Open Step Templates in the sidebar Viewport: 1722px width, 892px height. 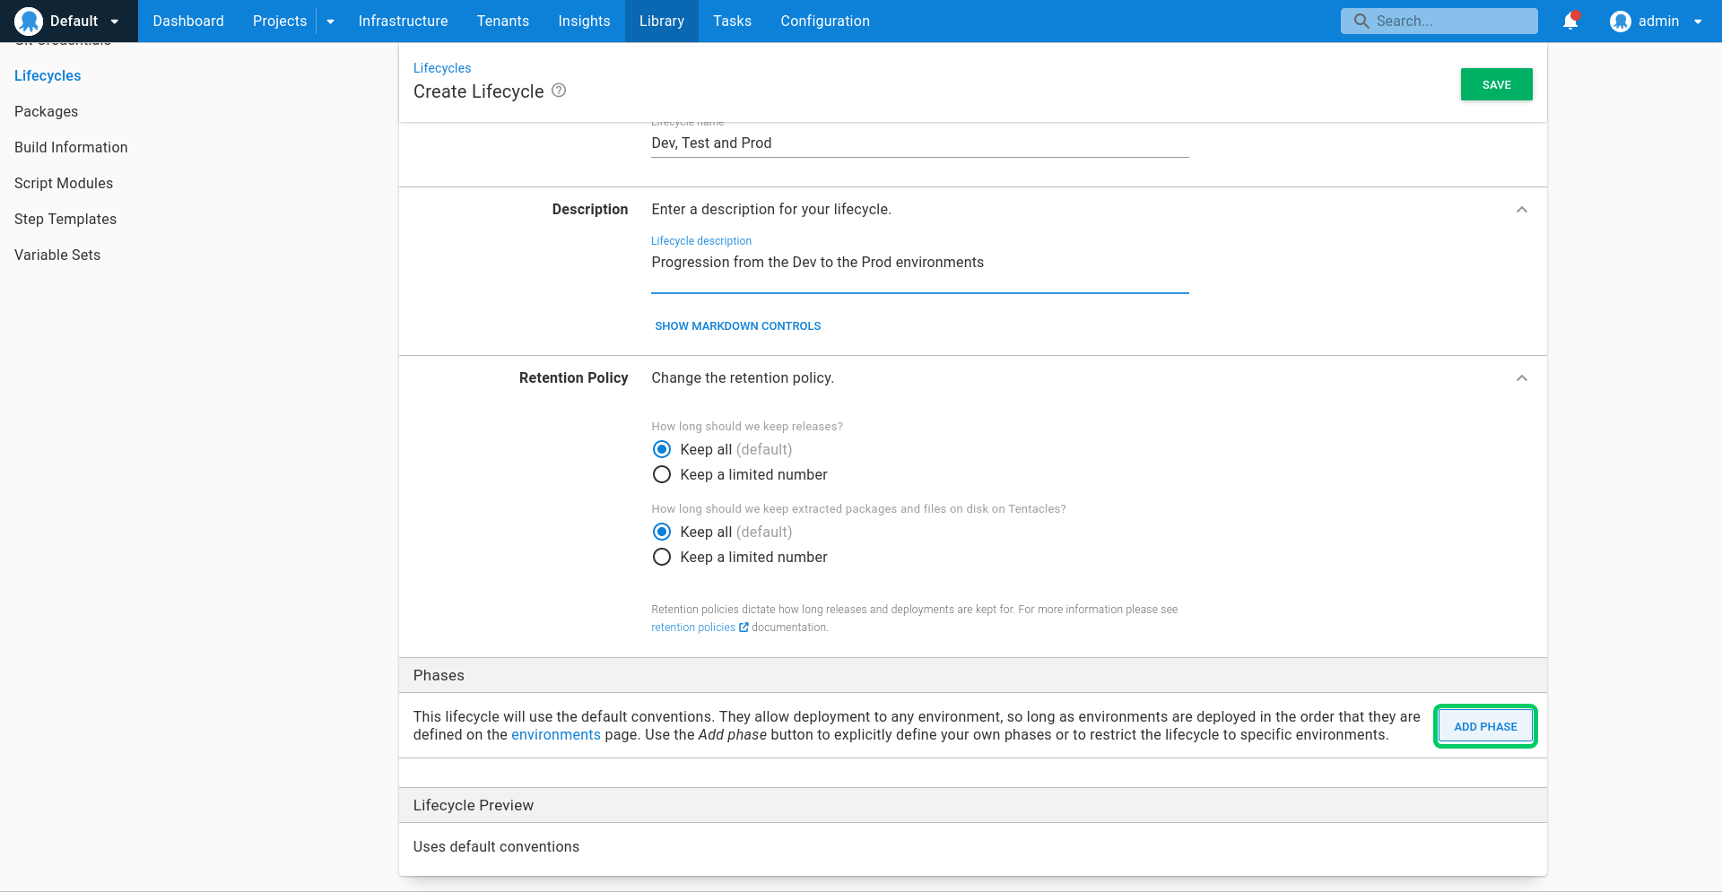click(65, 219)
